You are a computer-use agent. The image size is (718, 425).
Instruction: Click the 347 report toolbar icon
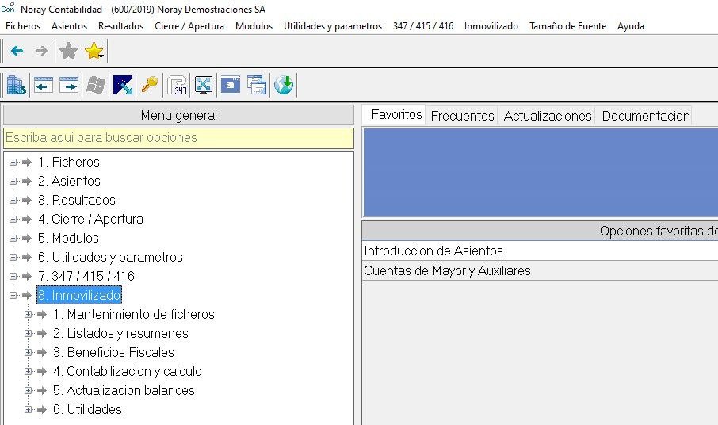pyautogui.click(x=177, y=85)
